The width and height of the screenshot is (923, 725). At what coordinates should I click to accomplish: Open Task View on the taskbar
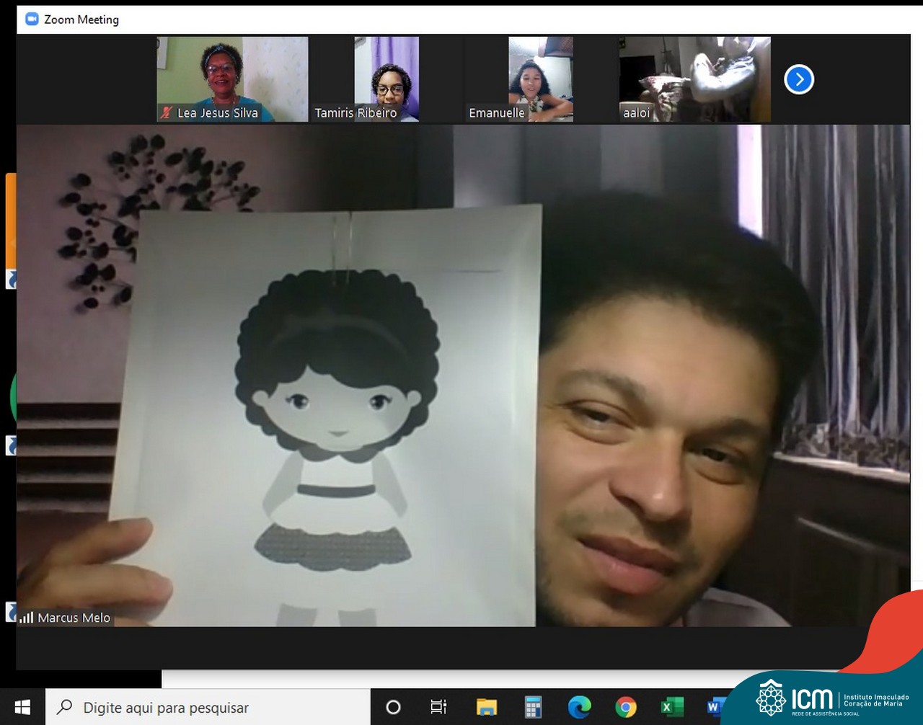point(438,707)
